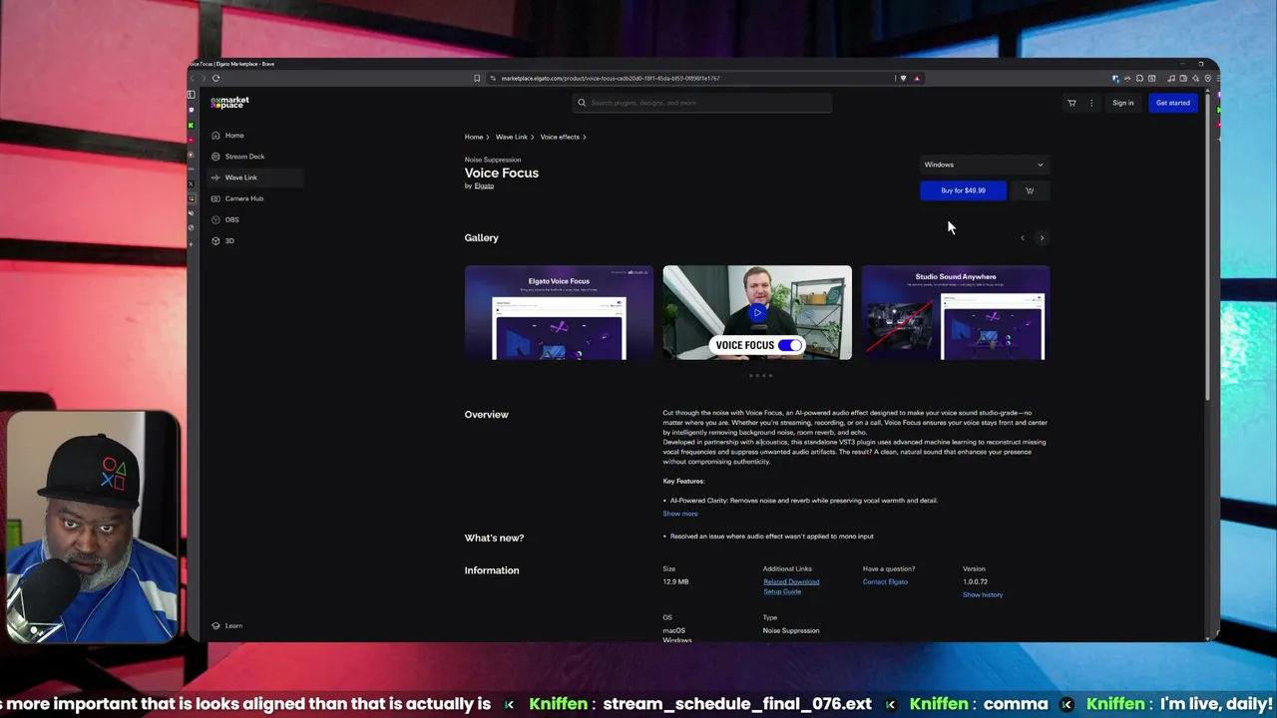Go back to previous page
This screenshot has width=1277, height=718.
pyautogui.click(x=193, y=78)
